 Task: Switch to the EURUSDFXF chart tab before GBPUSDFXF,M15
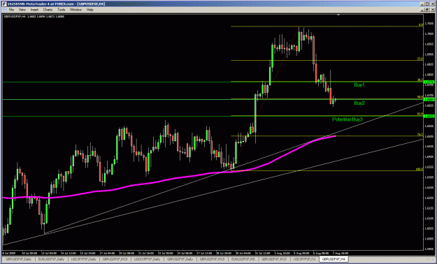pos(244,260)
